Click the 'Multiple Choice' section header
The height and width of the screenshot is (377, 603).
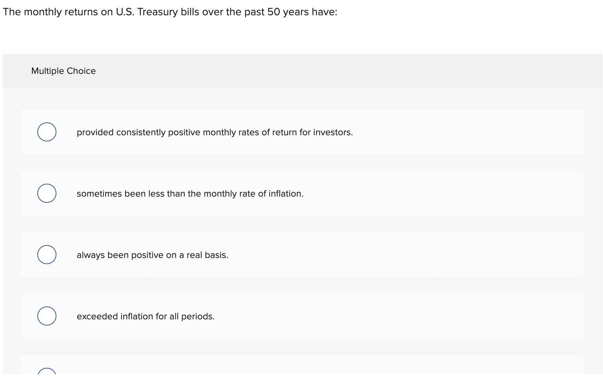(x=63, y=71)
